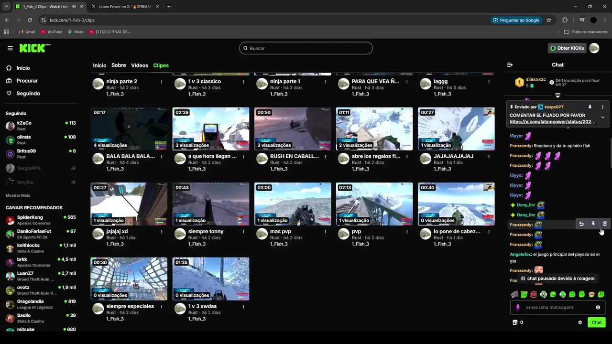This screenshot has width=612, height=344.
Task: Mute the Kick tab using speaker icon
Action: (74, 7)
